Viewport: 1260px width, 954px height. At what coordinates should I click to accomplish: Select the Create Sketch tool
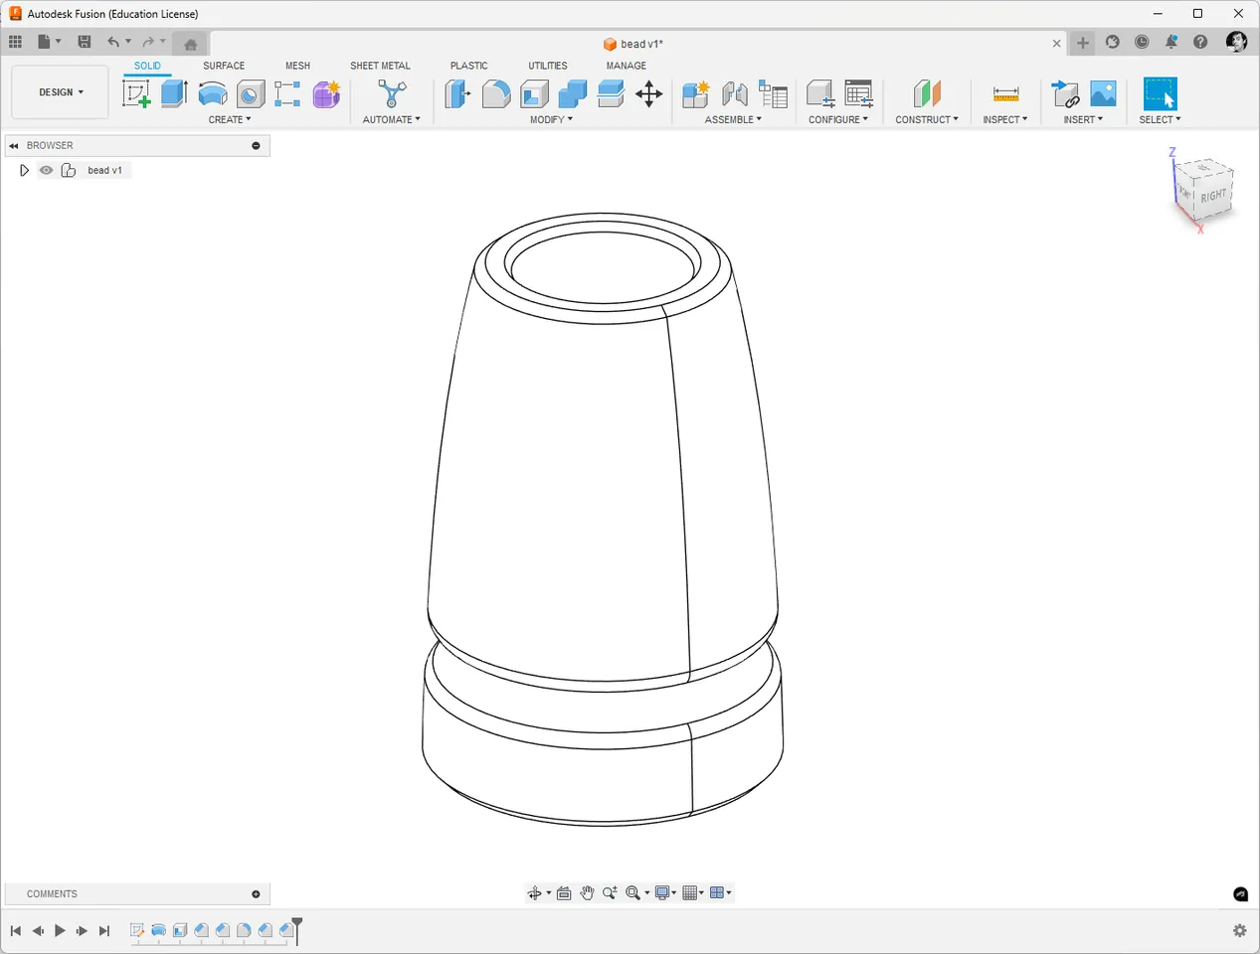click(x=136, y=93)
